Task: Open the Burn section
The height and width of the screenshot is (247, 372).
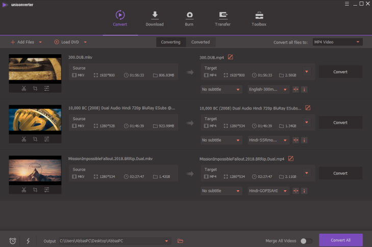Action: click(189, 18)
